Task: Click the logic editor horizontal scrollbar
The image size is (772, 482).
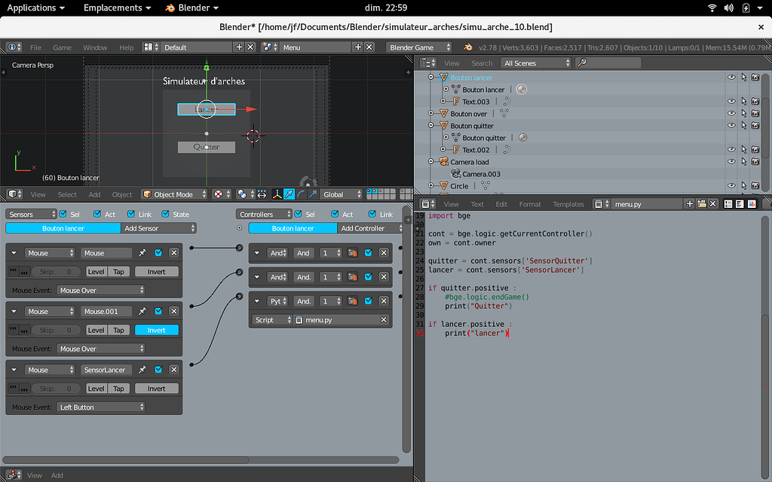Action: [126, 460]
